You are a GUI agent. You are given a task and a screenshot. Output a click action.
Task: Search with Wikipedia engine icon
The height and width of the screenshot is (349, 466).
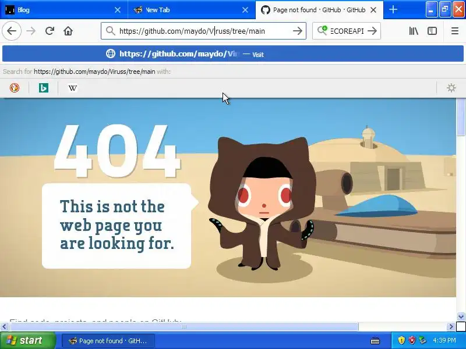72,88
